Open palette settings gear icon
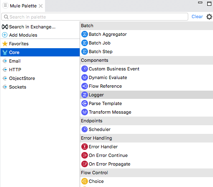 [209, 17]
